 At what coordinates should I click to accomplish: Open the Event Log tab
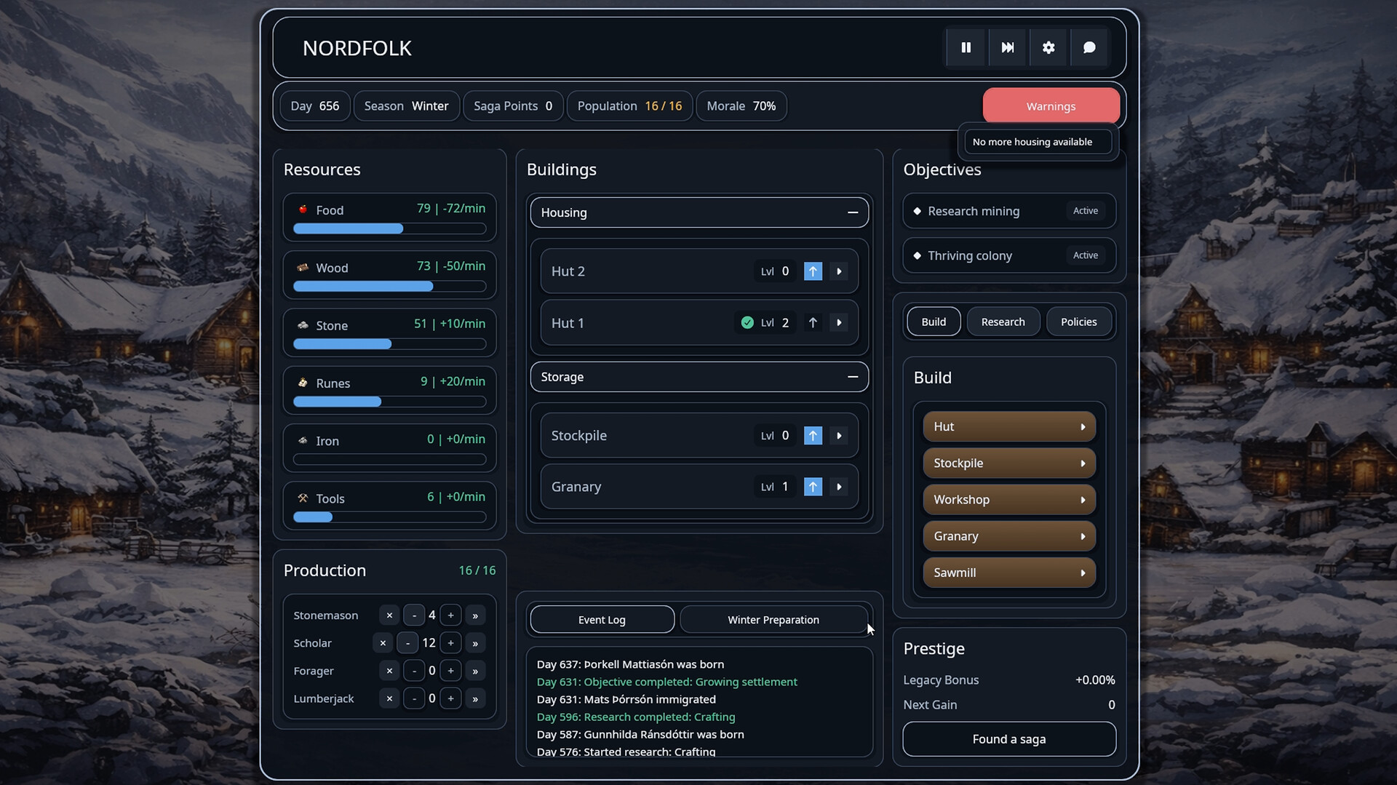(x=602, y=620)
